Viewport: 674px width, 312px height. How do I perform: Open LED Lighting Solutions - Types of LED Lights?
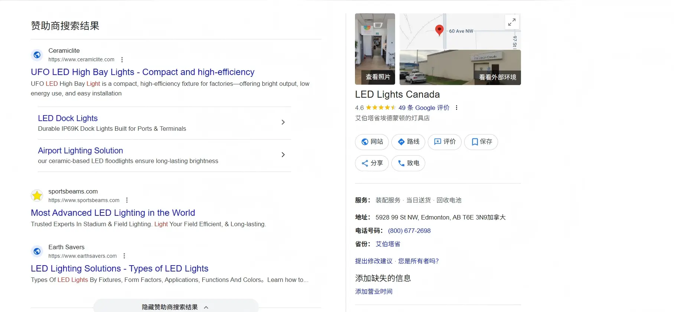tap(120, 269)
